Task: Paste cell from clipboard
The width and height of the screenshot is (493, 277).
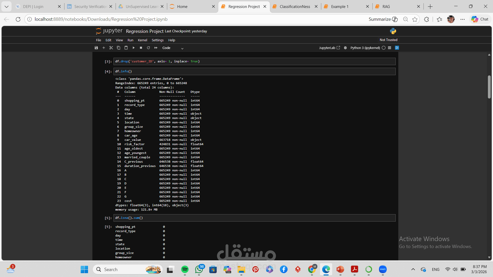Action: point(126,48)
